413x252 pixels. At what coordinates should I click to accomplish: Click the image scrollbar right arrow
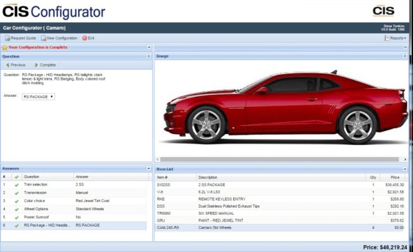click(x=405, y=160)
